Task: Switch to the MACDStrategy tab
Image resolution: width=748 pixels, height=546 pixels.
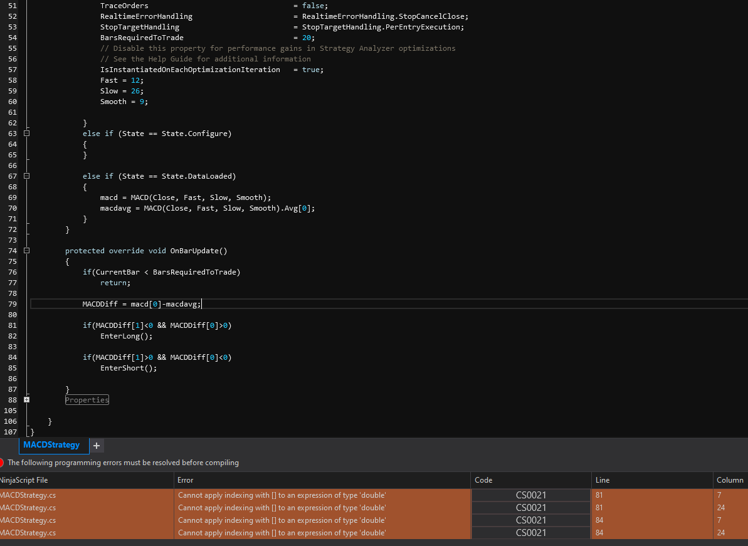Action: [51, 445]
